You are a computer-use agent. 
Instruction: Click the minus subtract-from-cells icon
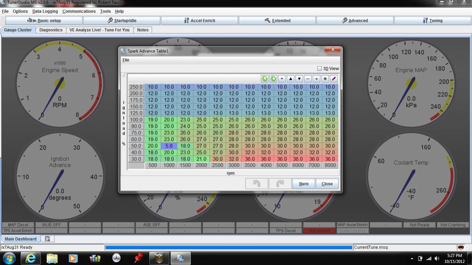308,79
